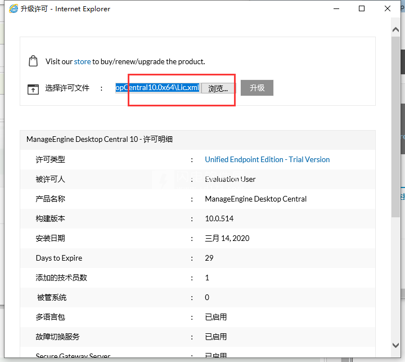
Task: Click the Internet Explorer logo in title bar
Action: pos(13,8)
